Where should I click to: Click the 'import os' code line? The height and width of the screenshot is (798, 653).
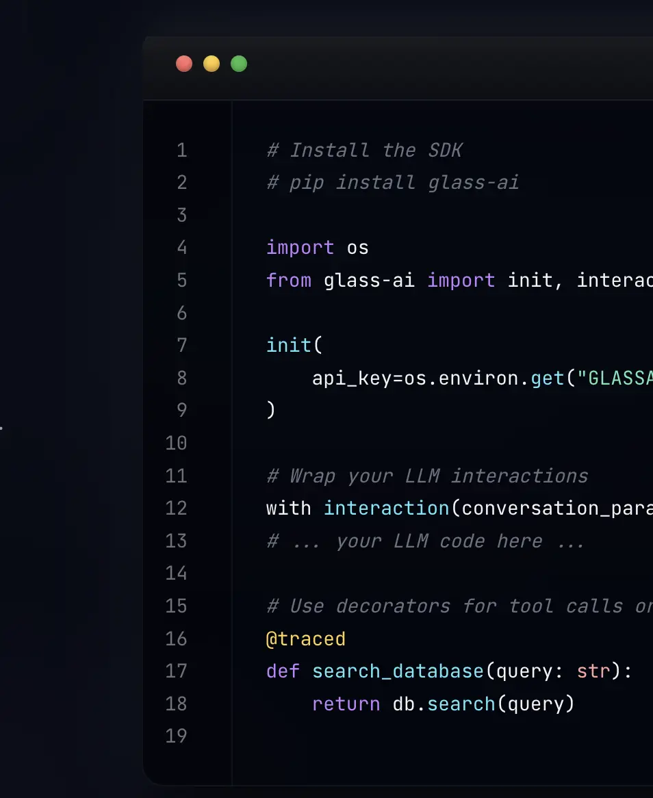[318, 248]
